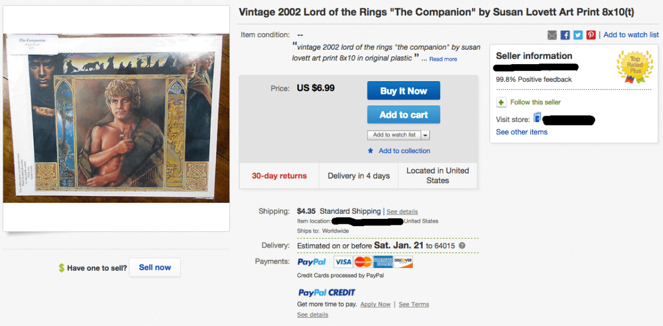The width and height of the screenshot is (663, 326).
Task: Share listing via email envelope icon
Action: click(552, 35)
